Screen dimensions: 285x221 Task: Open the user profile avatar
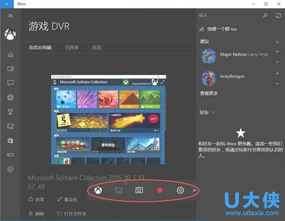(x=10, y=34)
